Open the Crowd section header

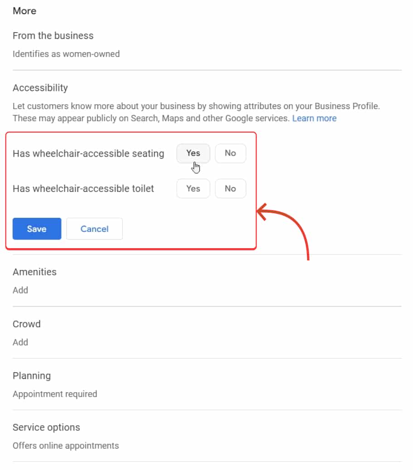[26, 324]
